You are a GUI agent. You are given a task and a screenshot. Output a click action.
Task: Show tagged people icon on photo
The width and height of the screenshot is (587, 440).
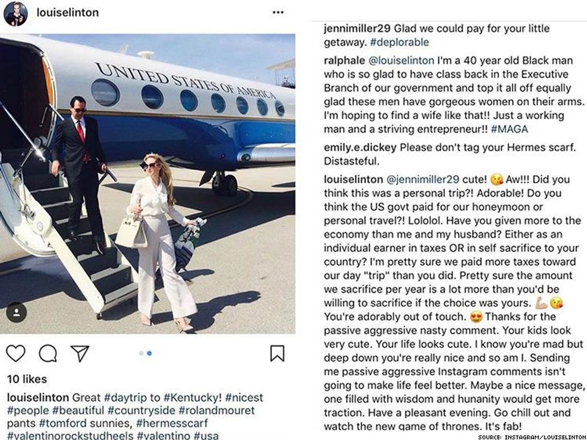point(16,312)
